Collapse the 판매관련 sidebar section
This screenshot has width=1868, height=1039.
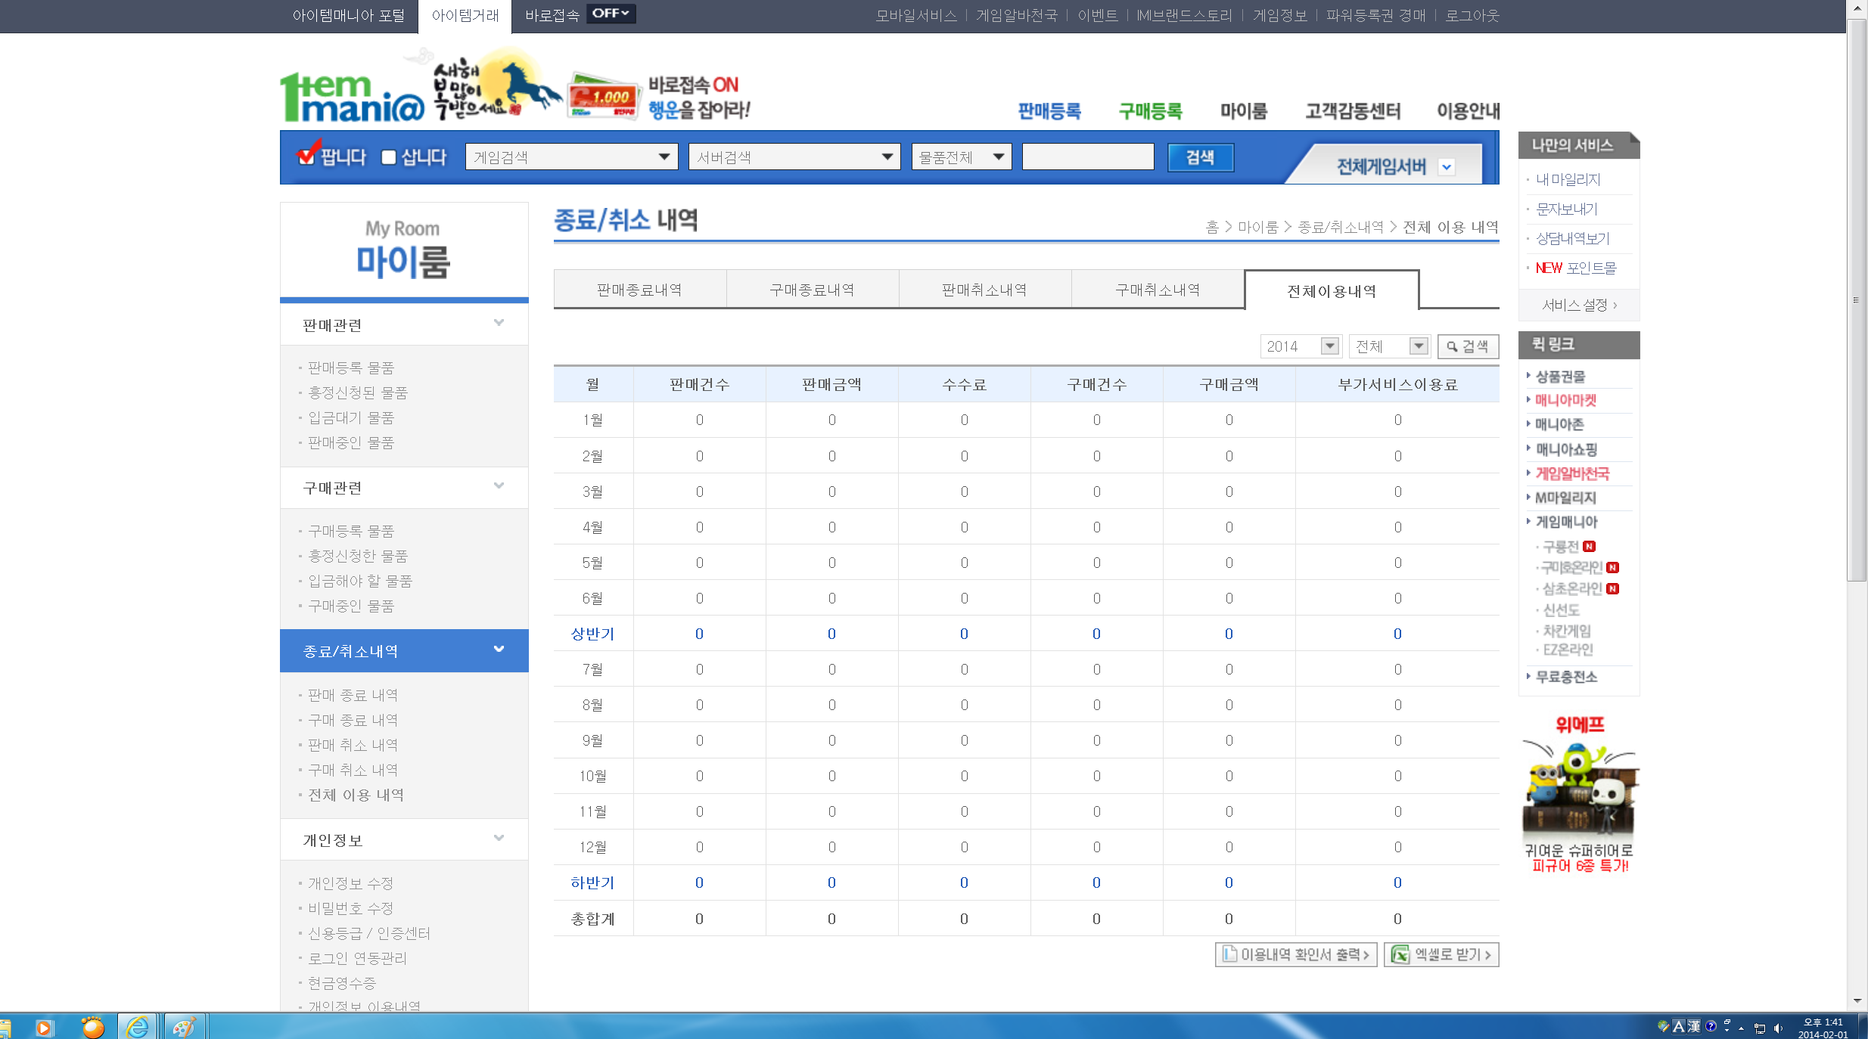pos(499,324)
